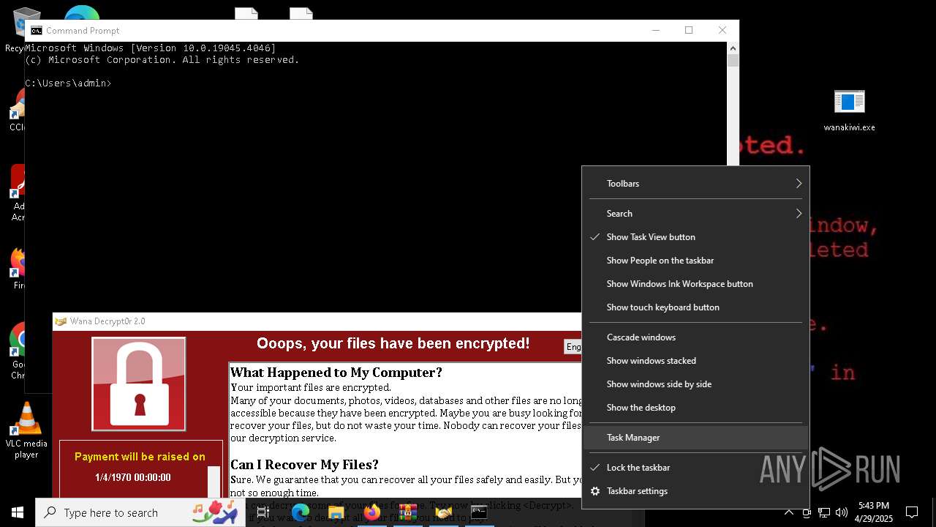Select the Adobe Acrobat desktop shortcut
This screenshot has height=527, width=936.
coord(18,193)
